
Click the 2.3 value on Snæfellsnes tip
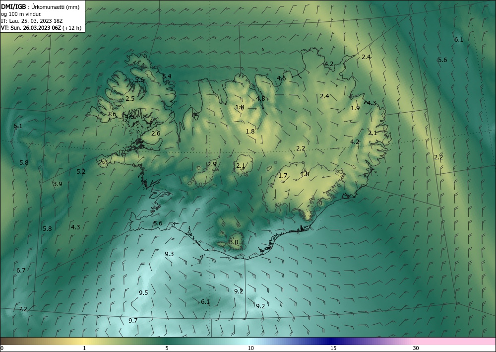[x=103, y=162]
